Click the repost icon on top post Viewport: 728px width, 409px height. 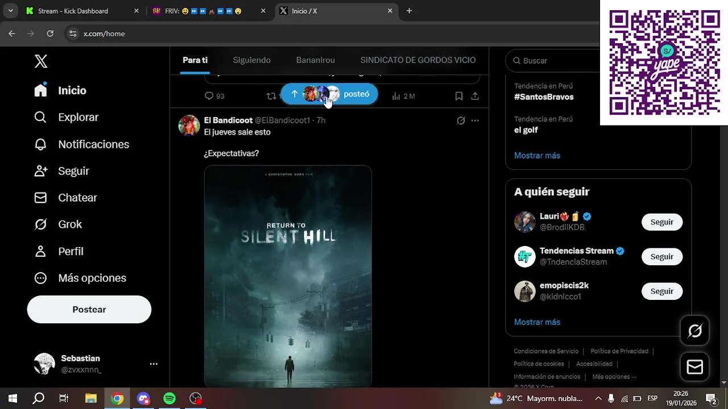271,96
